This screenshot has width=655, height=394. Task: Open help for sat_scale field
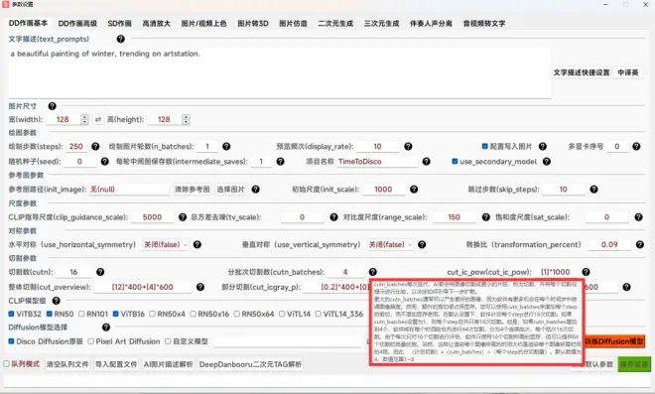[639, 217]
